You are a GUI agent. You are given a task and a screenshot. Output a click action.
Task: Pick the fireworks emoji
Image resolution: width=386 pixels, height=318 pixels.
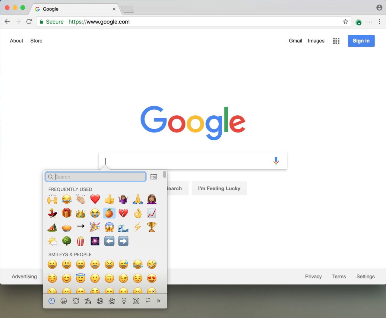[95, 241]
